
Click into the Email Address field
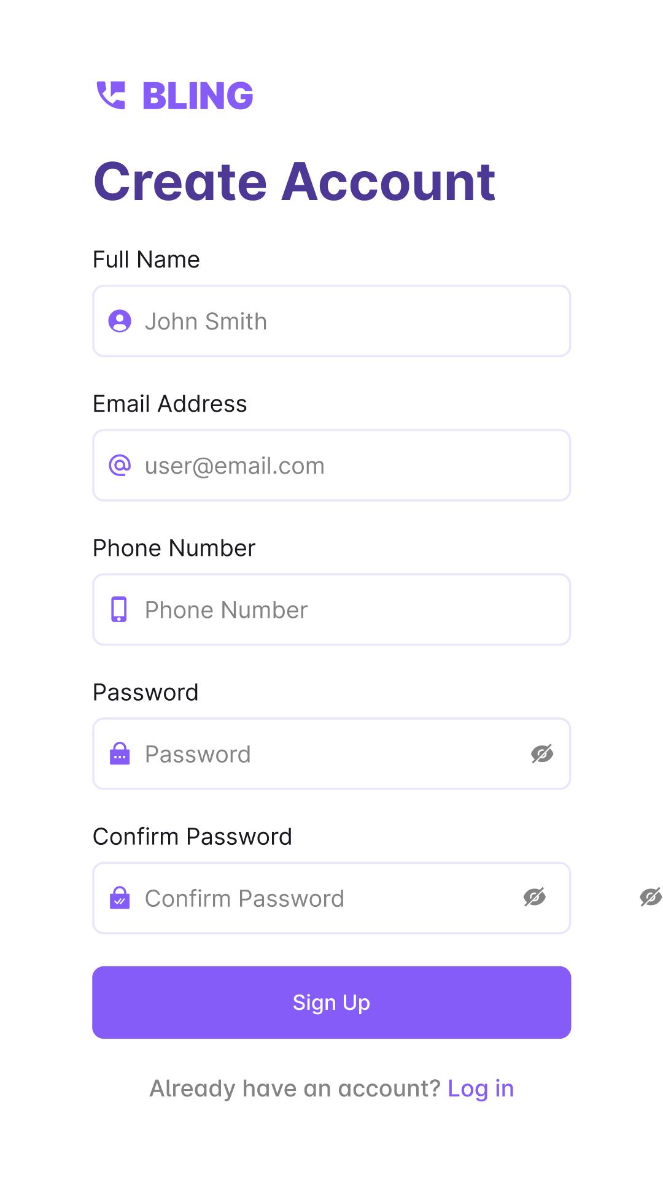(344, 465)
